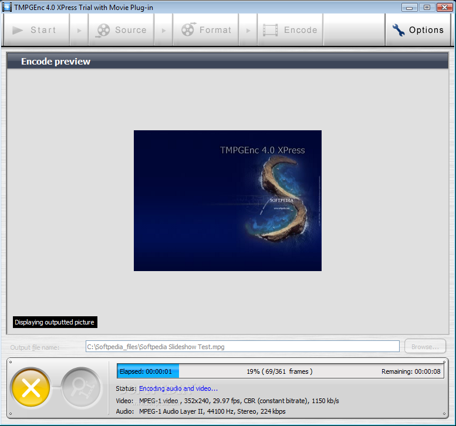
Task: Click the 'Encode preview' panel header
Action: 228,61
